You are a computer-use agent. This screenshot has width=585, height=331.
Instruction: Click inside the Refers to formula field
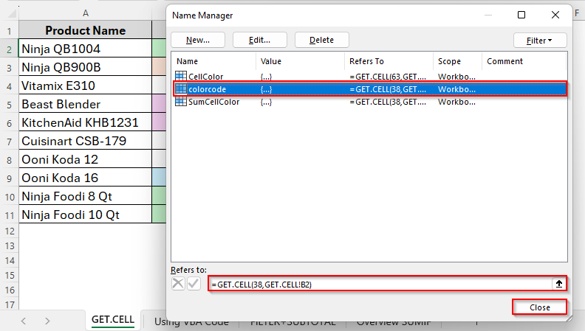coord(377,284)
